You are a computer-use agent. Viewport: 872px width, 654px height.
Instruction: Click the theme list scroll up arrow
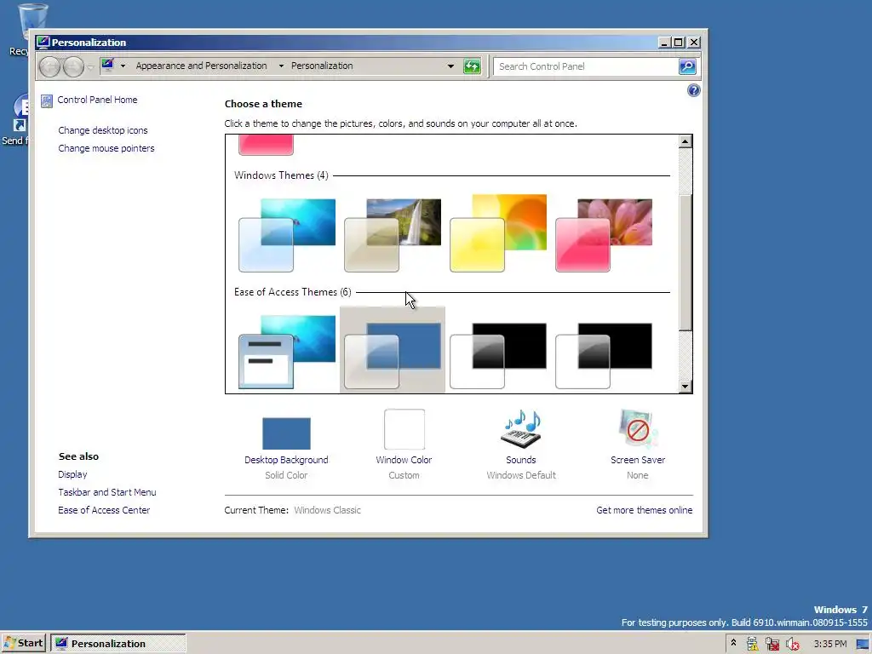pyautogui.click(x=686, y=142)
